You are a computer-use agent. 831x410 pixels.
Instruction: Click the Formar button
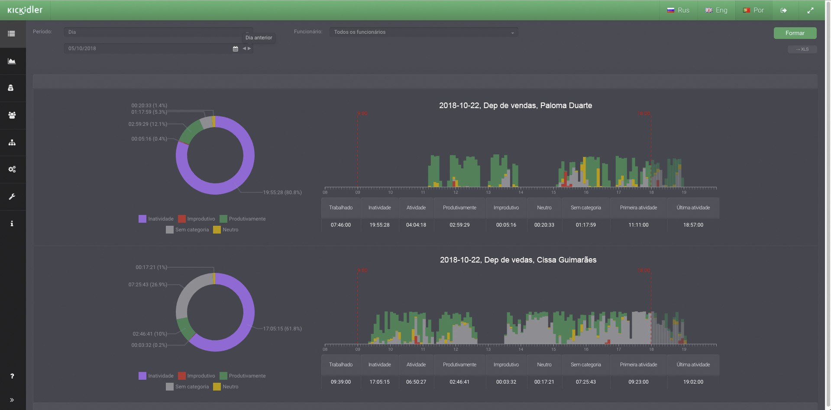795,33
